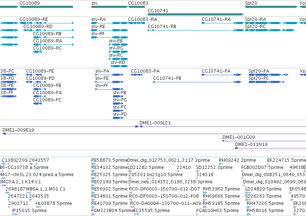Select the stv-RF transcript
The image size is (306, 216).
(109, 37)
